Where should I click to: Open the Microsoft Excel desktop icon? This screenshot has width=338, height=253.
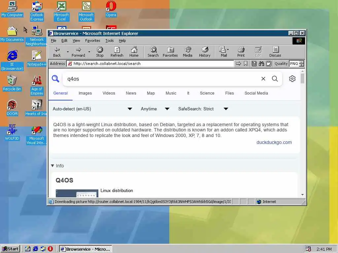[x=61, y=11]
